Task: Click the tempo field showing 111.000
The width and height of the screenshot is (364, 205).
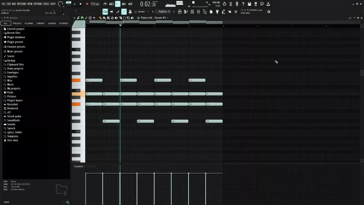Action: pyautogui.click(x=95, y=4)
